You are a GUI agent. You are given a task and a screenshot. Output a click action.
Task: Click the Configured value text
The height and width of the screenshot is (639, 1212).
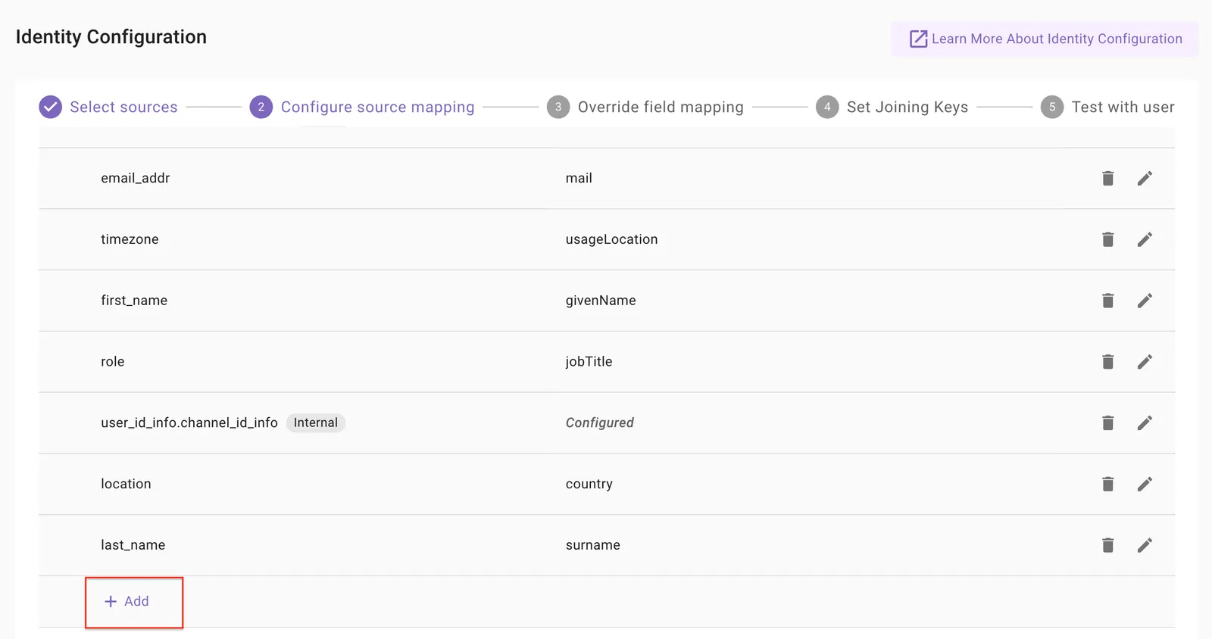click(x=599, y=422)
